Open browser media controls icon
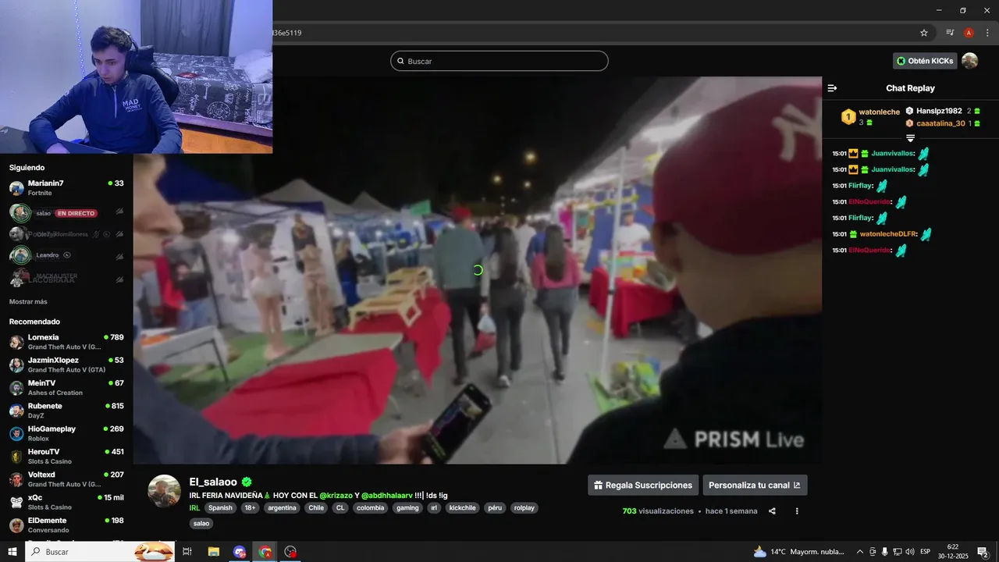The width and height of the screenshot is (999, 562). point(950,33)
